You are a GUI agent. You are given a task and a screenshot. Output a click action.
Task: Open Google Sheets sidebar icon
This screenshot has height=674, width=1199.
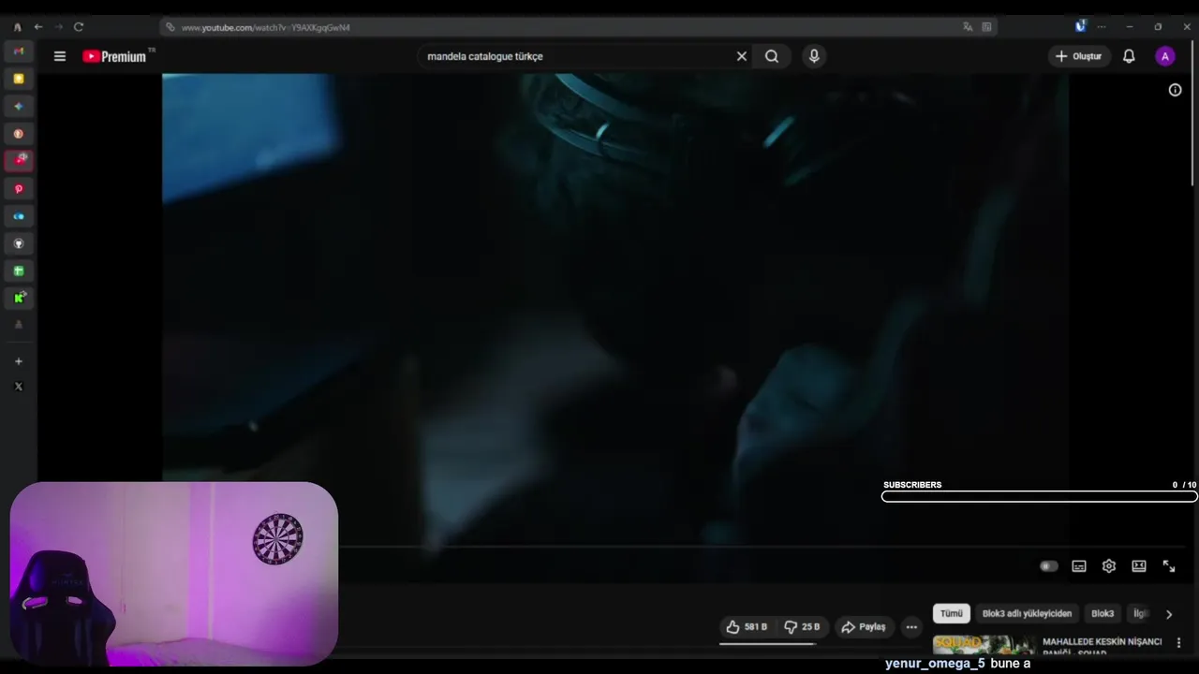pos(18,271)
